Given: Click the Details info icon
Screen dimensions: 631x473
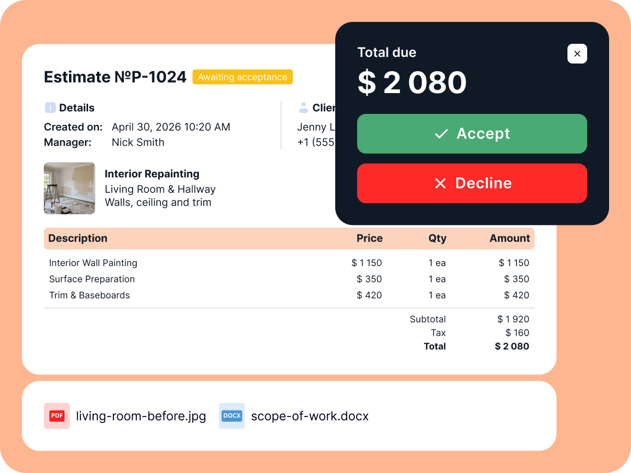Looking at the screenshot, I should pyautogui.click(x=50, y=108).
